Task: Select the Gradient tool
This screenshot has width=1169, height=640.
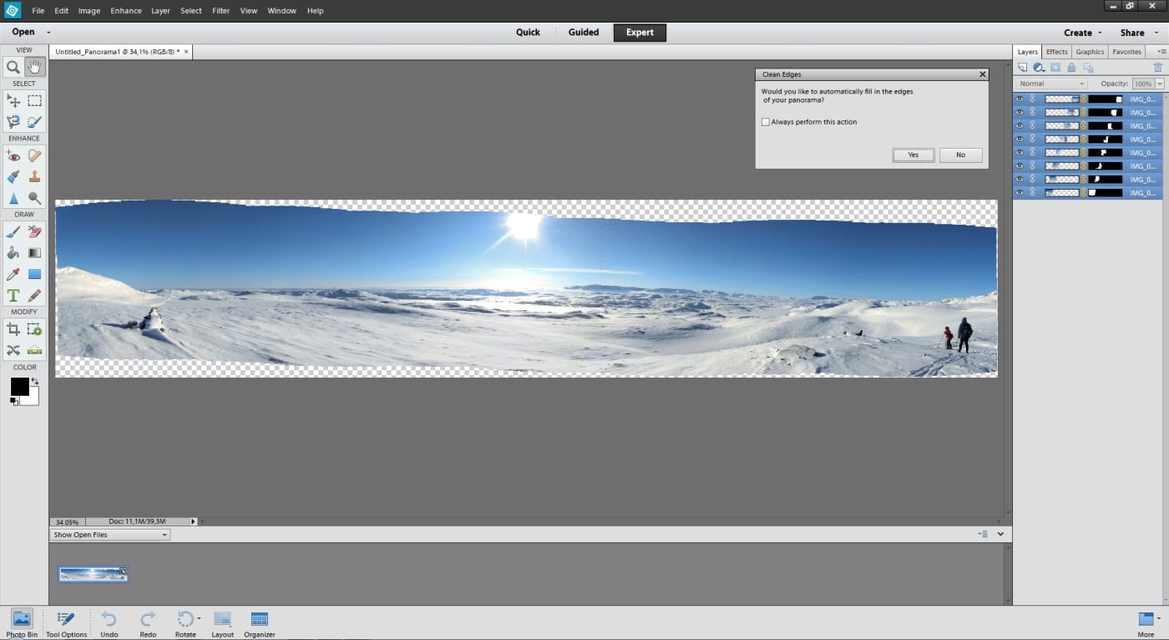Action: [34, 252]
